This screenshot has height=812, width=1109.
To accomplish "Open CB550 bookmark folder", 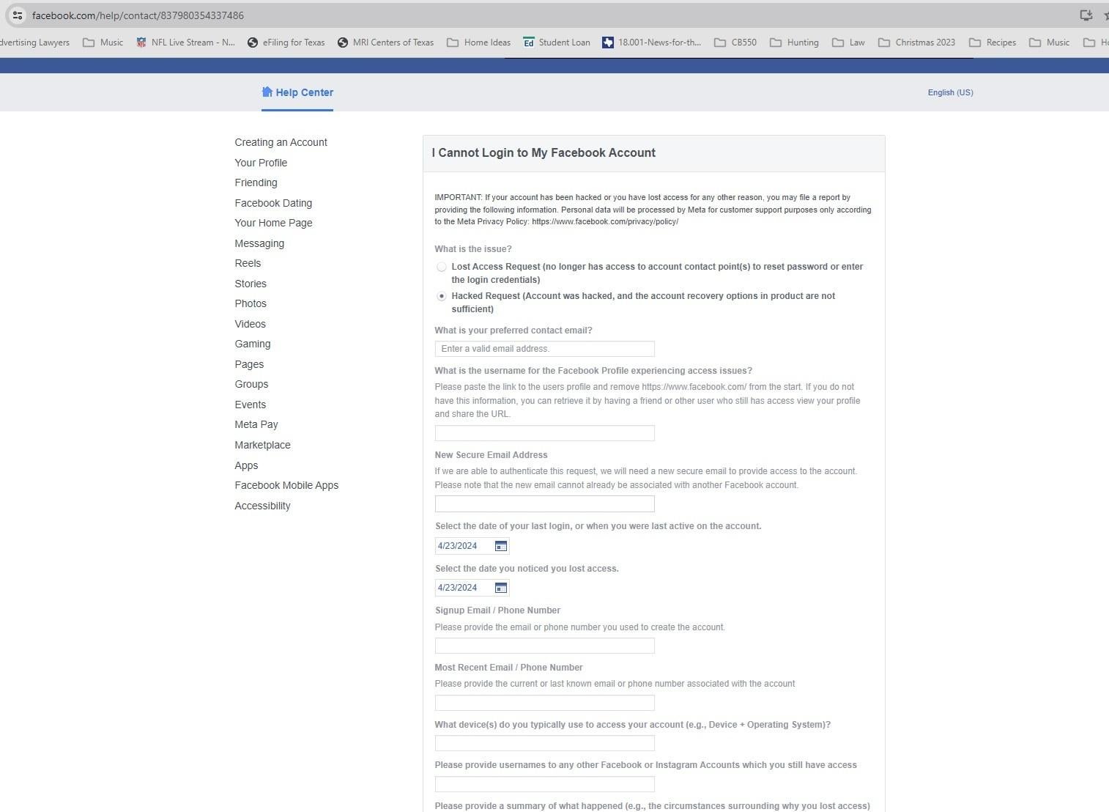I will [x=735, y=43].
